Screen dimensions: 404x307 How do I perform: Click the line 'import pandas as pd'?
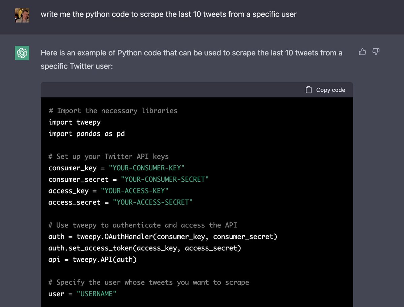click(87, 133)
